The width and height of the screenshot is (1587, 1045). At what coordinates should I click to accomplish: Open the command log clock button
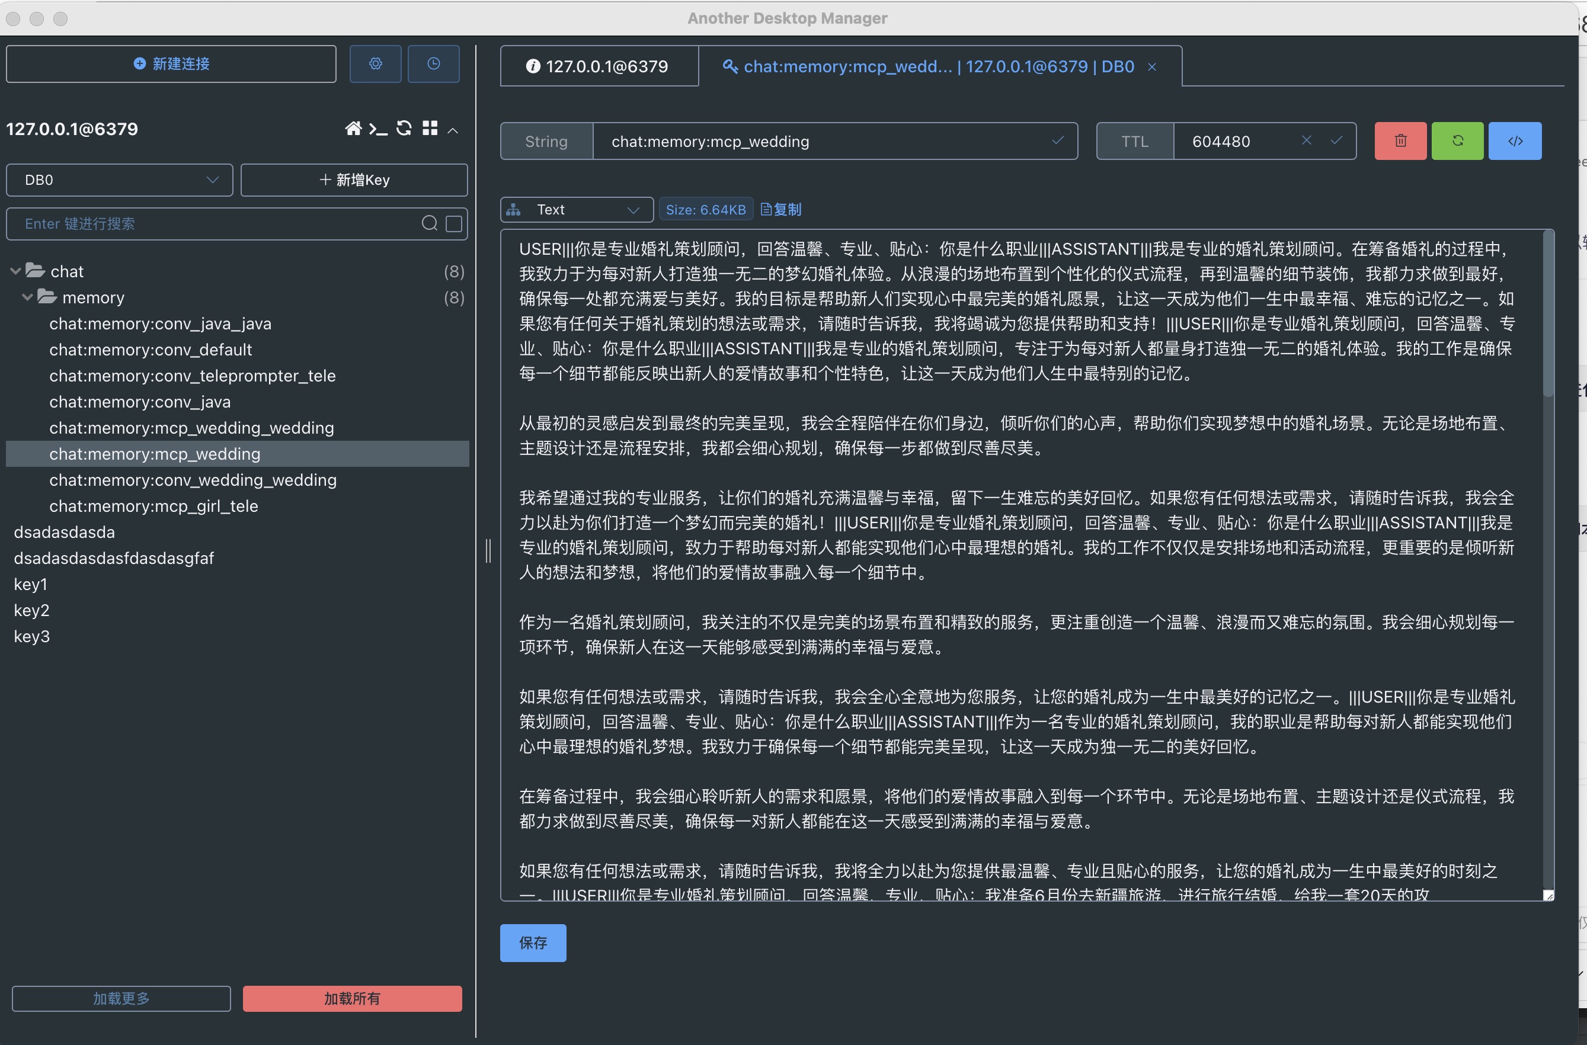pos(433,64)
